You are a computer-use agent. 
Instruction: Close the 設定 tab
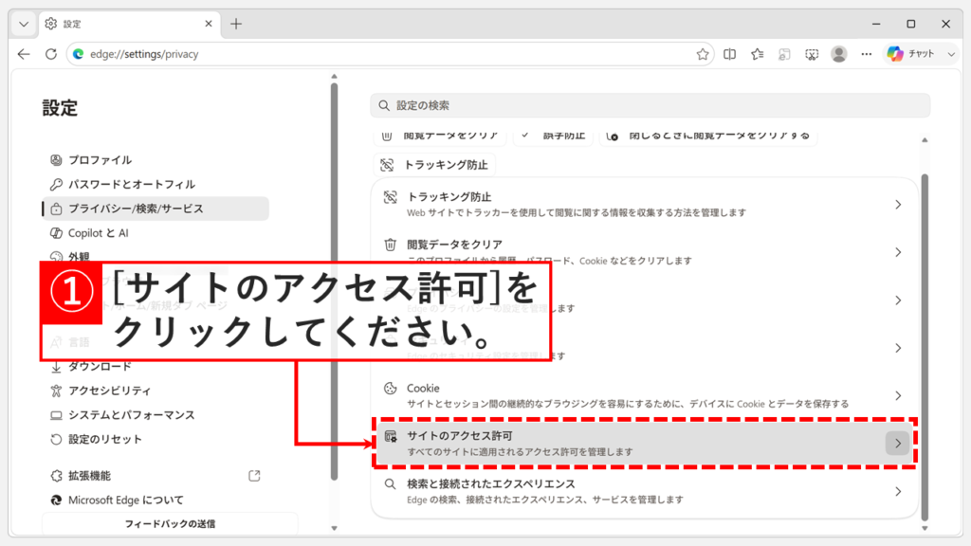(x=208, y=24)
